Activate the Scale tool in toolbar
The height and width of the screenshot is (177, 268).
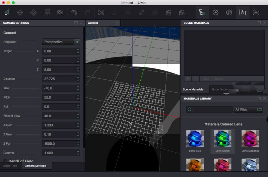(47, 12)
